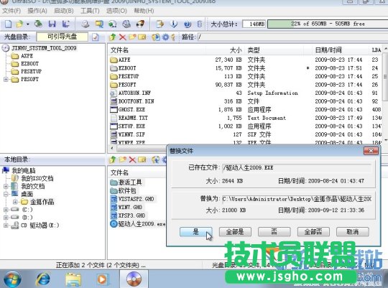Expand the (C:) drive node
Viewport: 388px width, 288px height.
tap(6, 210)
